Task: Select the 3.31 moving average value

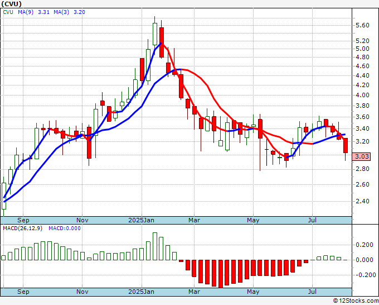Action: pyautogui.click(x=43, y=12)
